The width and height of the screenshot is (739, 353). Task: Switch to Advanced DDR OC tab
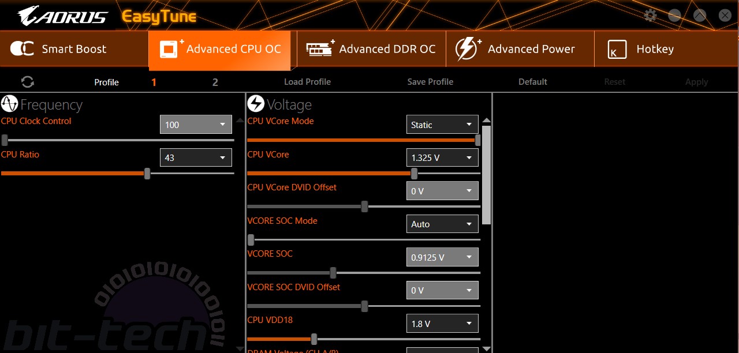371,49
